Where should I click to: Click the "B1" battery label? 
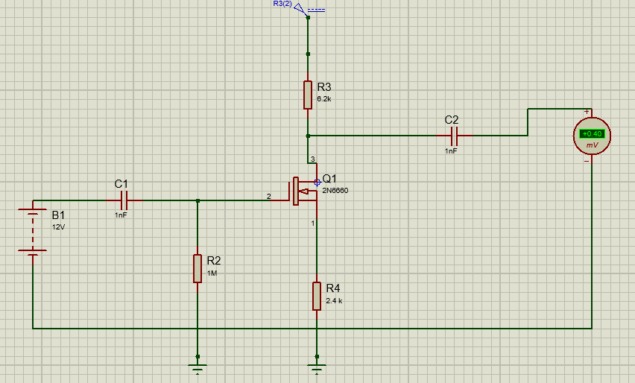pyautogui.click(x=58, y=215)
